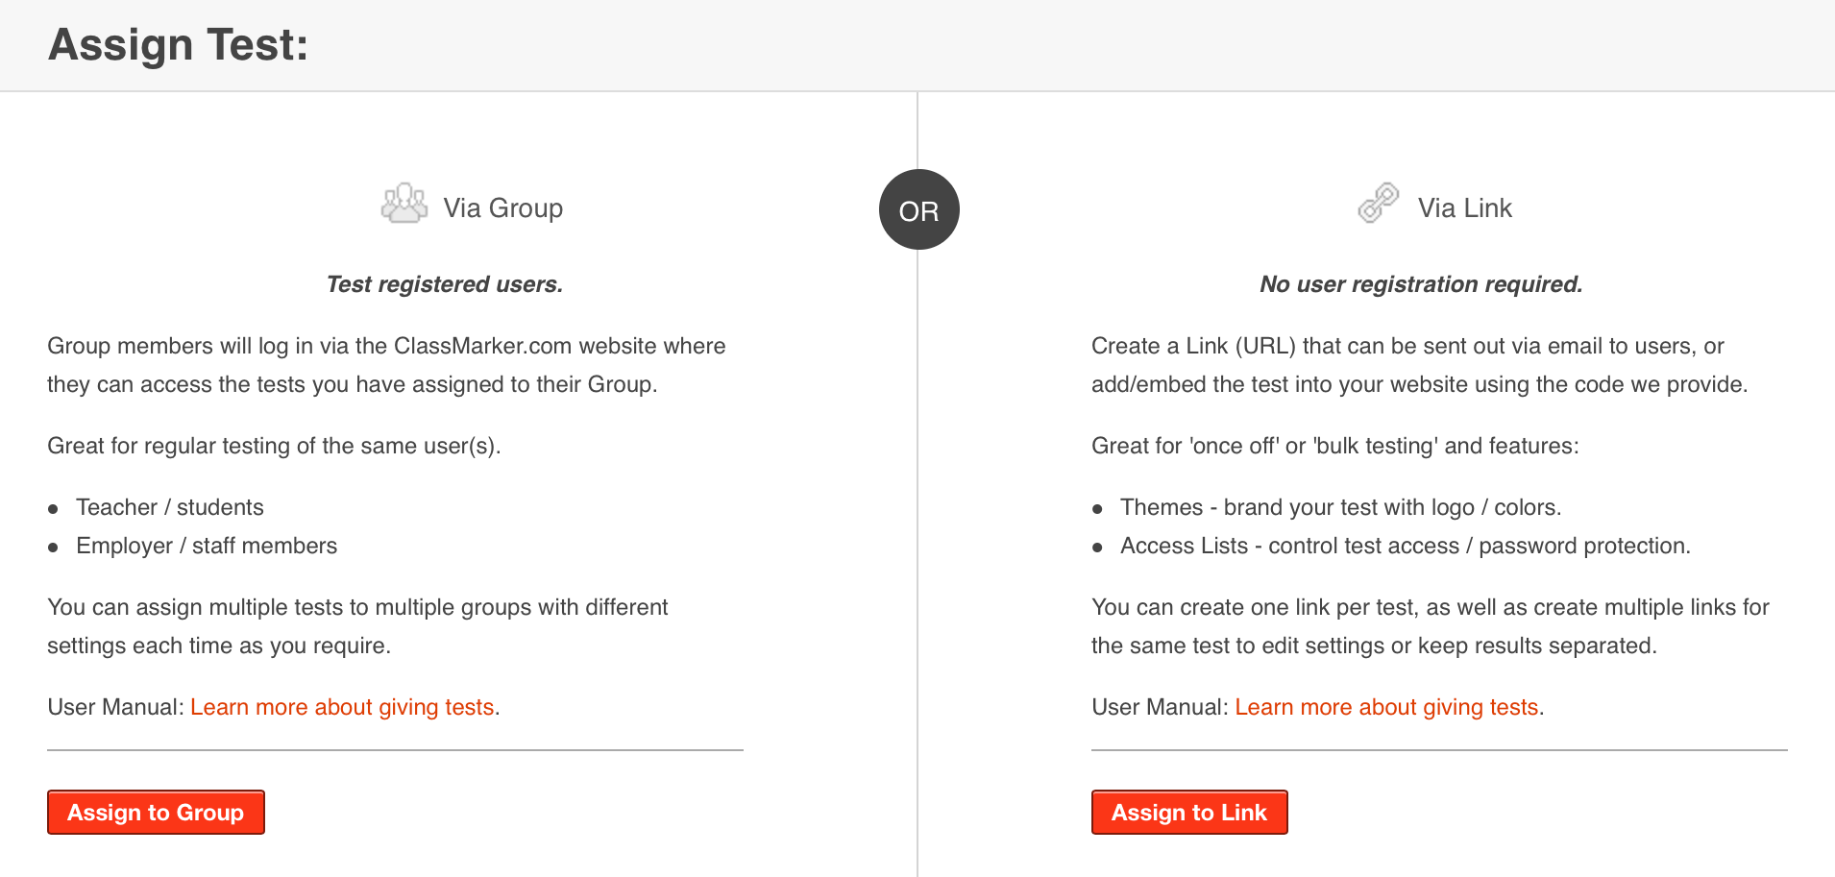Click the Access Lists bullet item
This screenshot has height=877, width=1835.
point(1405,546)
